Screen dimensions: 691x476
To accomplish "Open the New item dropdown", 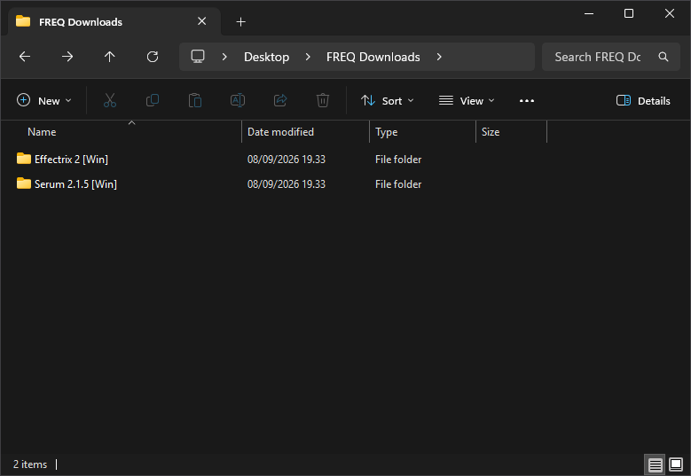I will click(44, 101).
